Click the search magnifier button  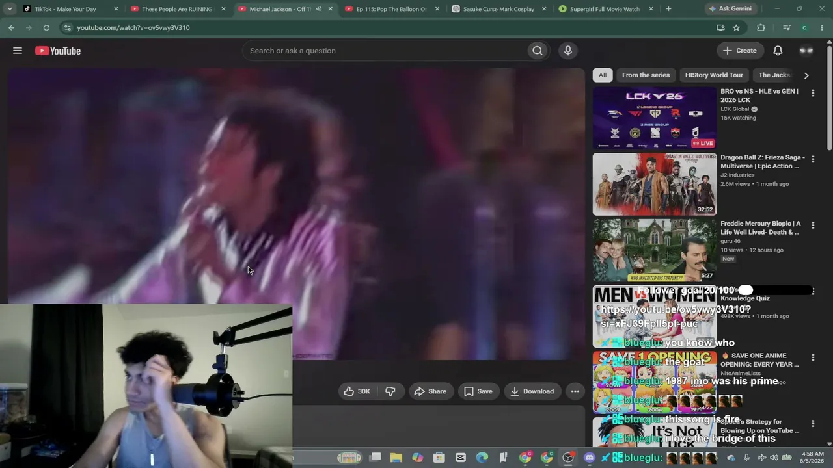click(538, 51)
